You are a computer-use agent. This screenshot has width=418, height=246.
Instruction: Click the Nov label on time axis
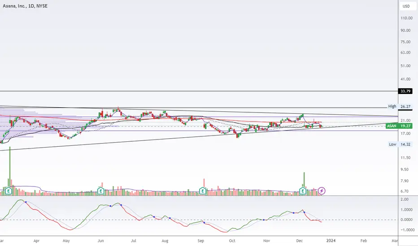point(266,241)
